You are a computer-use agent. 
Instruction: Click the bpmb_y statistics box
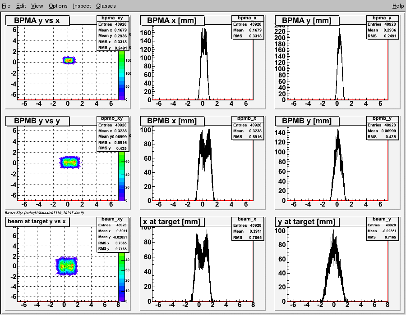(382, 128)
